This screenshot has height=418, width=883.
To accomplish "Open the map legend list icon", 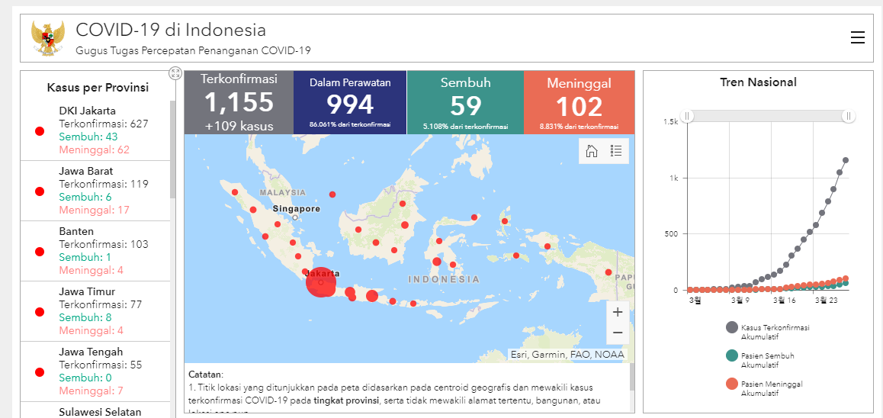I will pos(616,151).
